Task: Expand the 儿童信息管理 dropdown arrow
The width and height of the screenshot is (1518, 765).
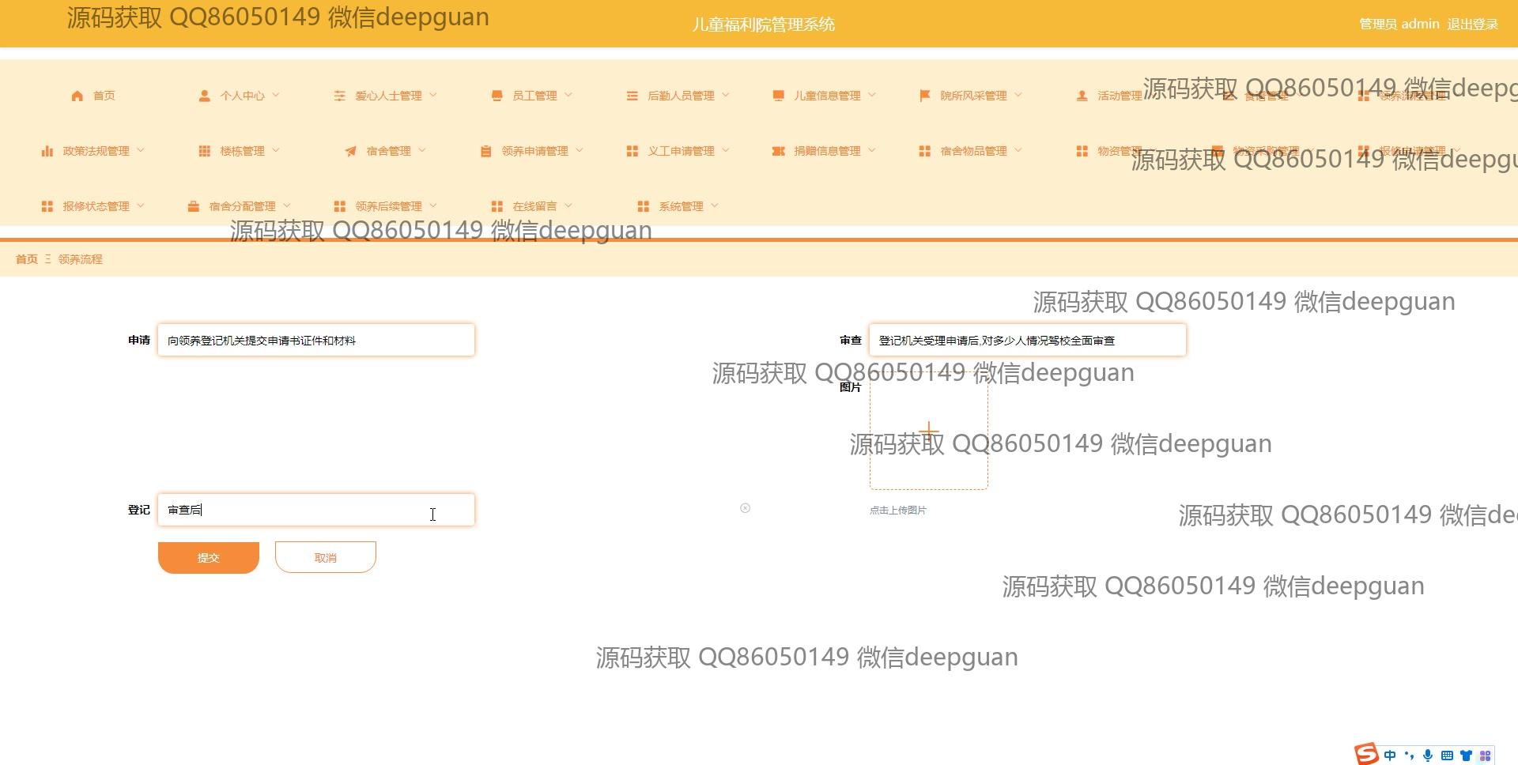Action: (x=872, y=95)
